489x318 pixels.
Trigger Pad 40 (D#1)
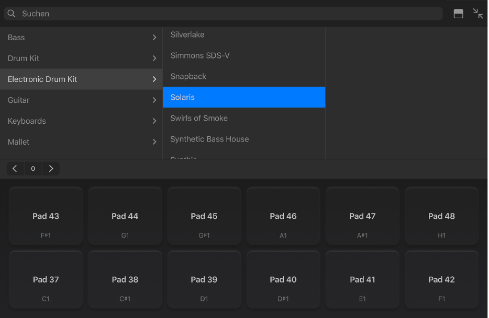283,279
